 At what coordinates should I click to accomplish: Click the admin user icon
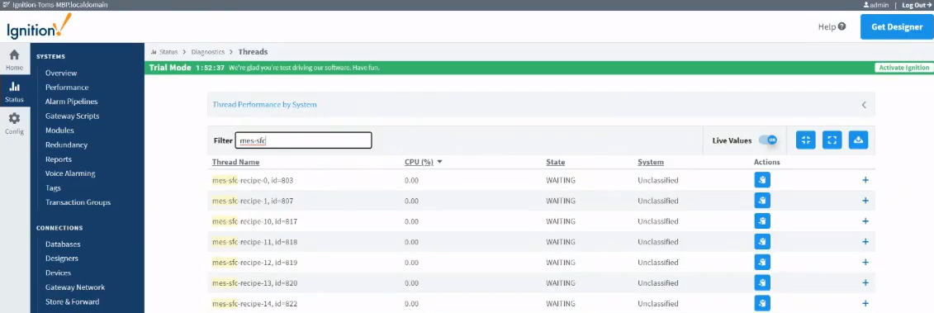(x=866, y=5)
